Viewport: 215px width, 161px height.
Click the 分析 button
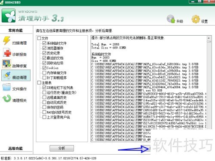click(62, 148)
